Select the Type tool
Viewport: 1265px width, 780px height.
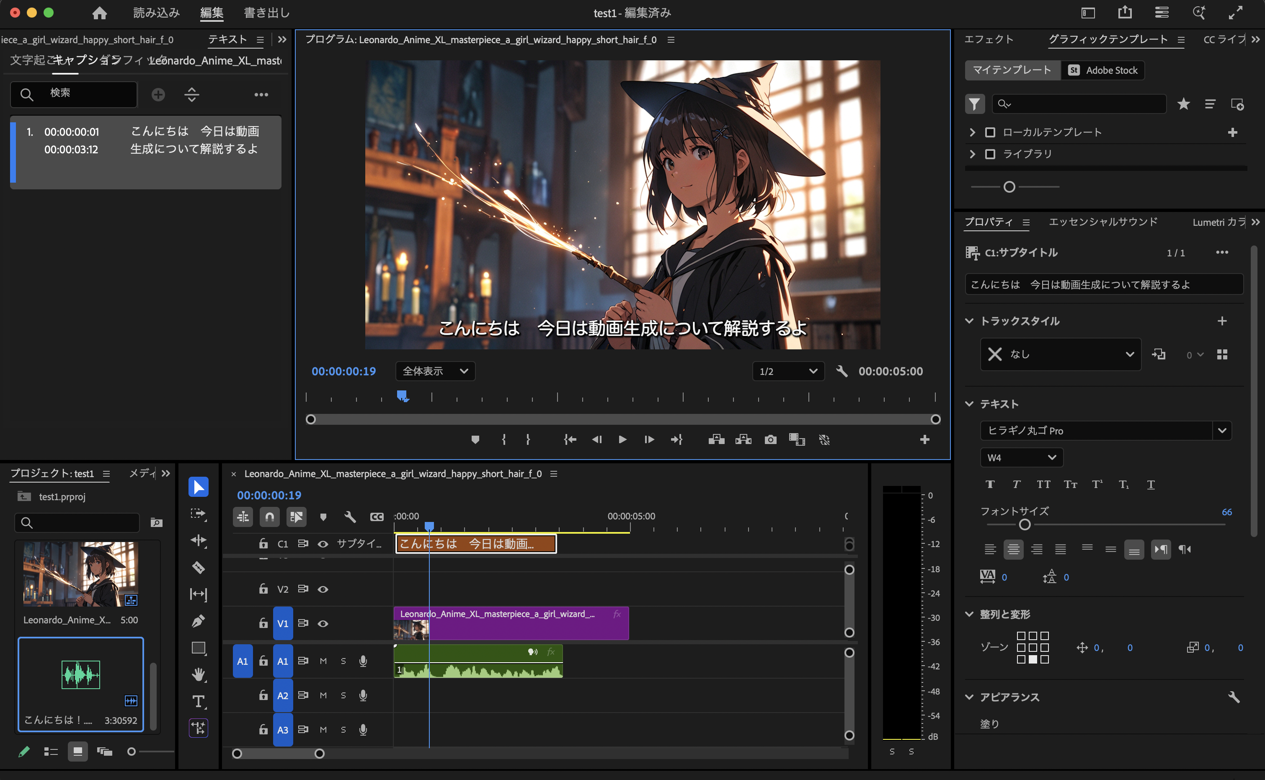click(199, 702)
